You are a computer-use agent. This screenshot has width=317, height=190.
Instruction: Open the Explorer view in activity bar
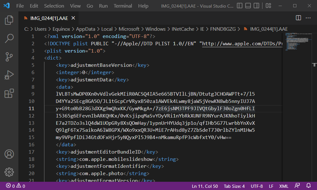click(x=9, y=20)
